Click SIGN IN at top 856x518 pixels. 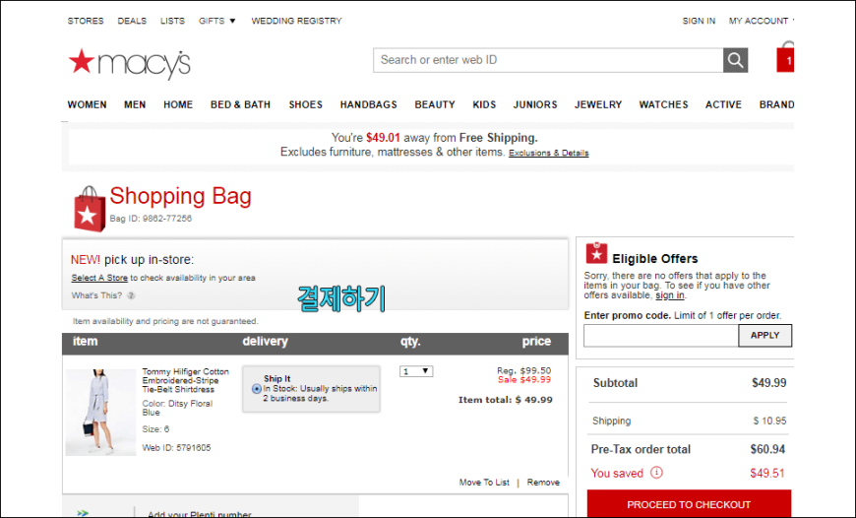point(699,21)
